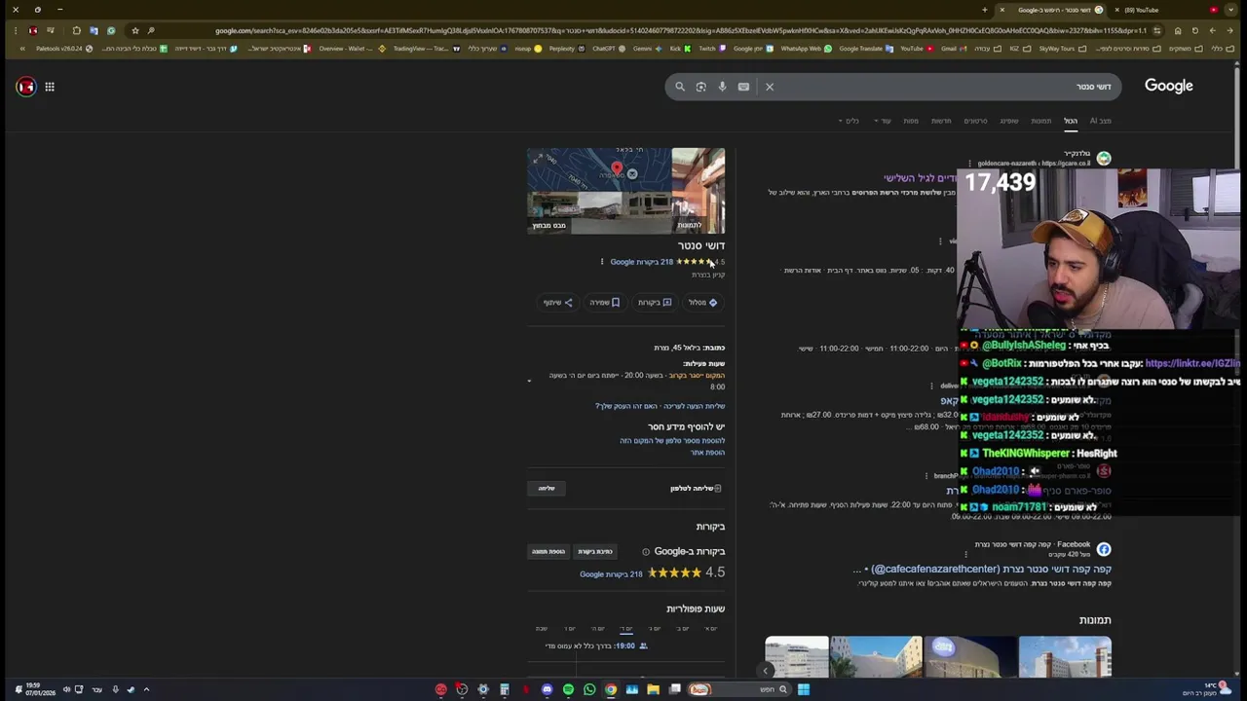Click the האם זהו העסק שלך link
The width and height of the screenshot is (1247, 701).
click(626, 406)
